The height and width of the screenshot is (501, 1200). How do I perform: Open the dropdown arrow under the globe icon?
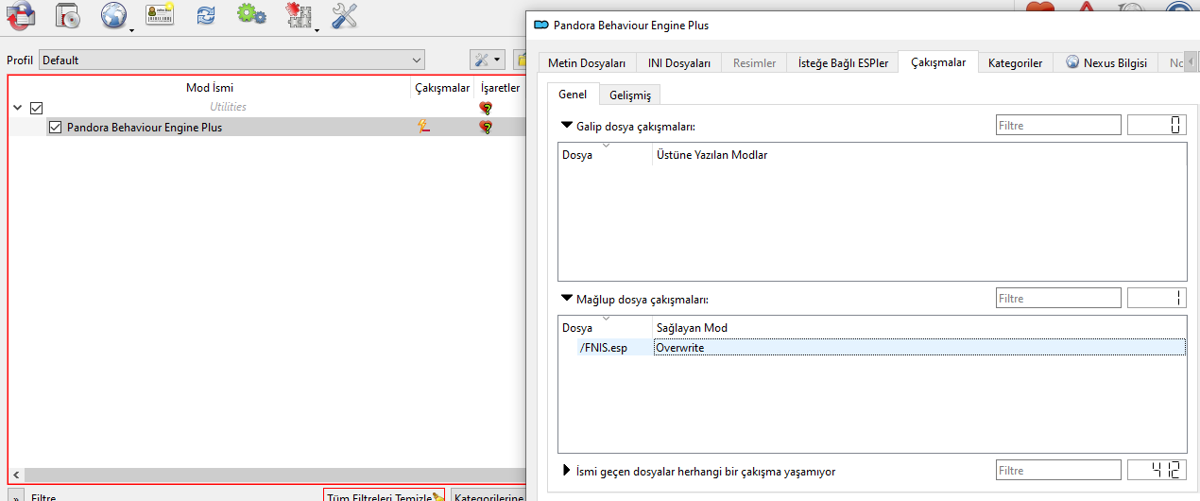131,30
